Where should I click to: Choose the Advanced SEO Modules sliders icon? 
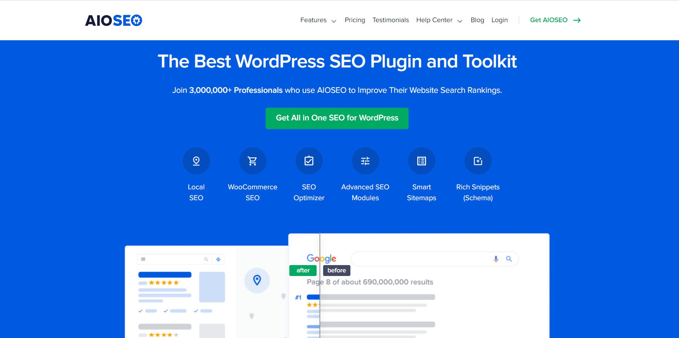click(365, 161)
